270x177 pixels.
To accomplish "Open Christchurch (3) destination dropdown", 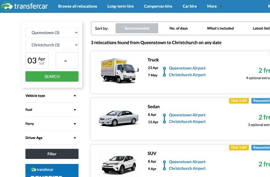I will click(x=52, y=45).
